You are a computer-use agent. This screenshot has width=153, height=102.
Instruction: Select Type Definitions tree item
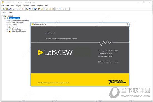tap(18, 22)
